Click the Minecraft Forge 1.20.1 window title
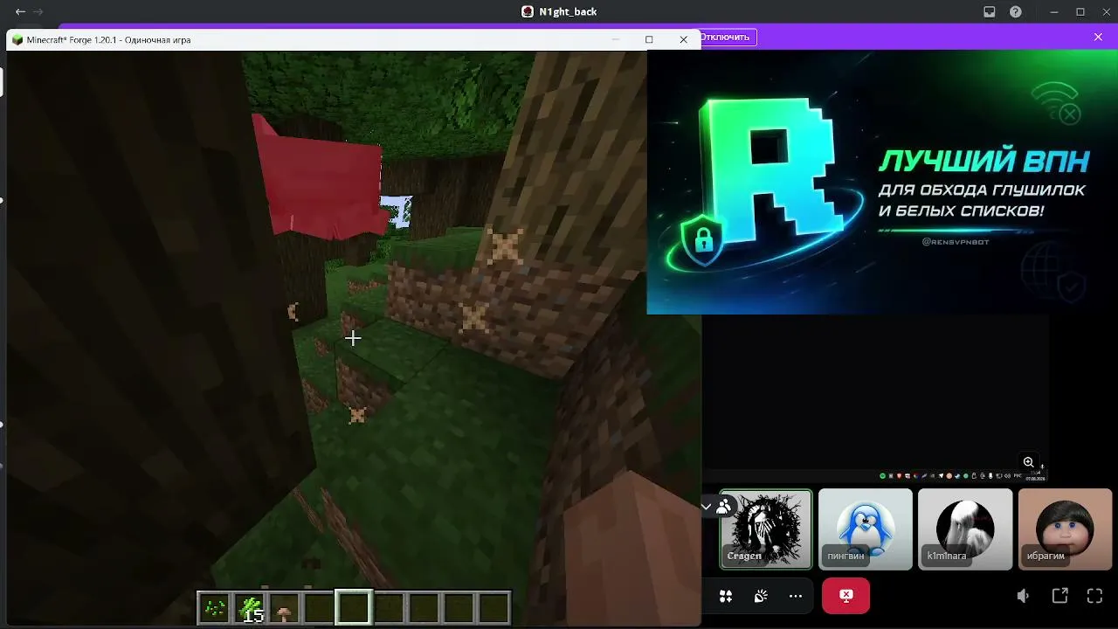Viewport: 1118px width, 629px height. [108, 40]
